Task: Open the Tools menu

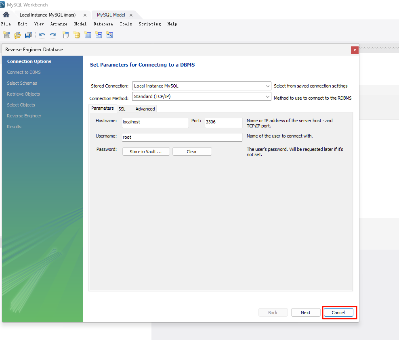Action: (126, 24)
